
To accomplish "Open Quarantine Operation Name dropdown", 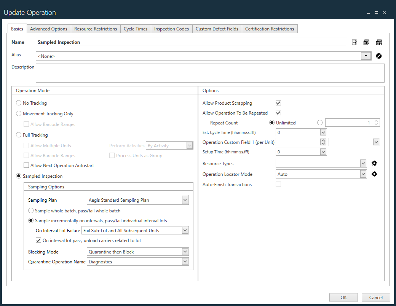I will (185, 261).
